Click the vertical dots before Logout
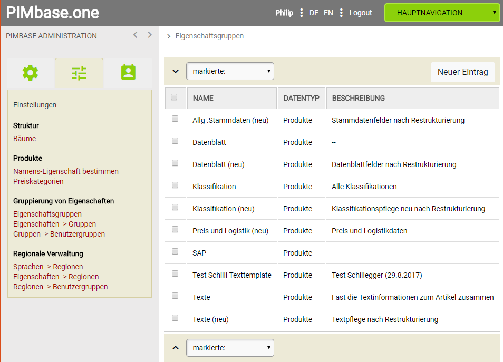 341,13
